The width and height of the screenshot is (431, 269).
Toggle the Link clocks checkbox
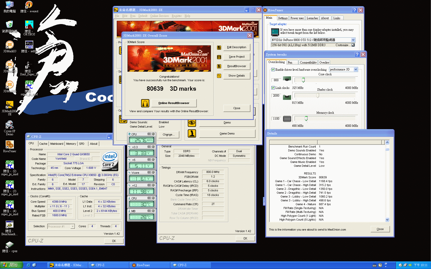273,88
